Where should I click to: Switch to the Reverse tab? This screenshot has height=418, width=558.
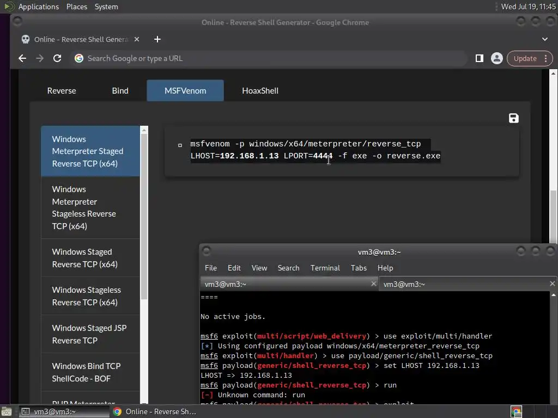tap(62, 91)
